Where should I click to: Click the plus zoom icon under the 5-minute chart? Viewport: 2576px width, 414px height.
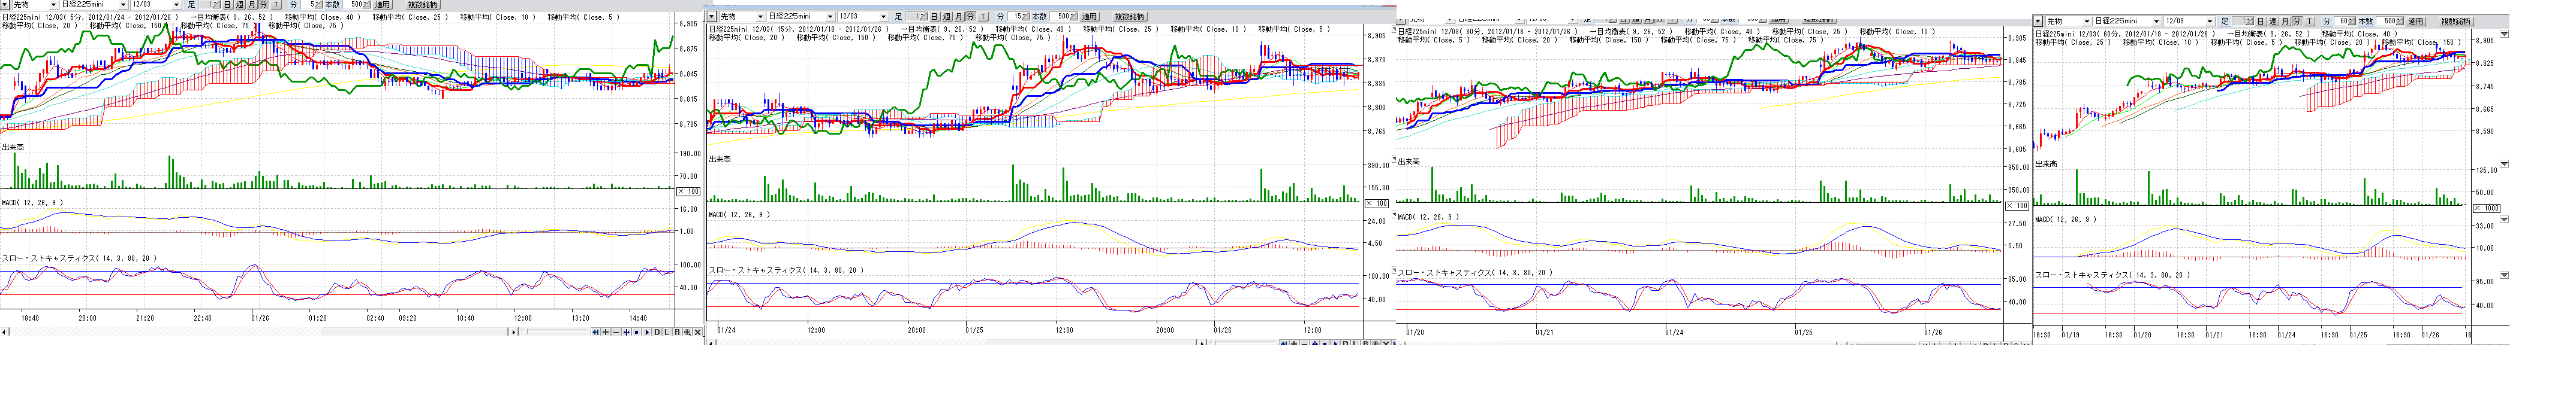606,332
